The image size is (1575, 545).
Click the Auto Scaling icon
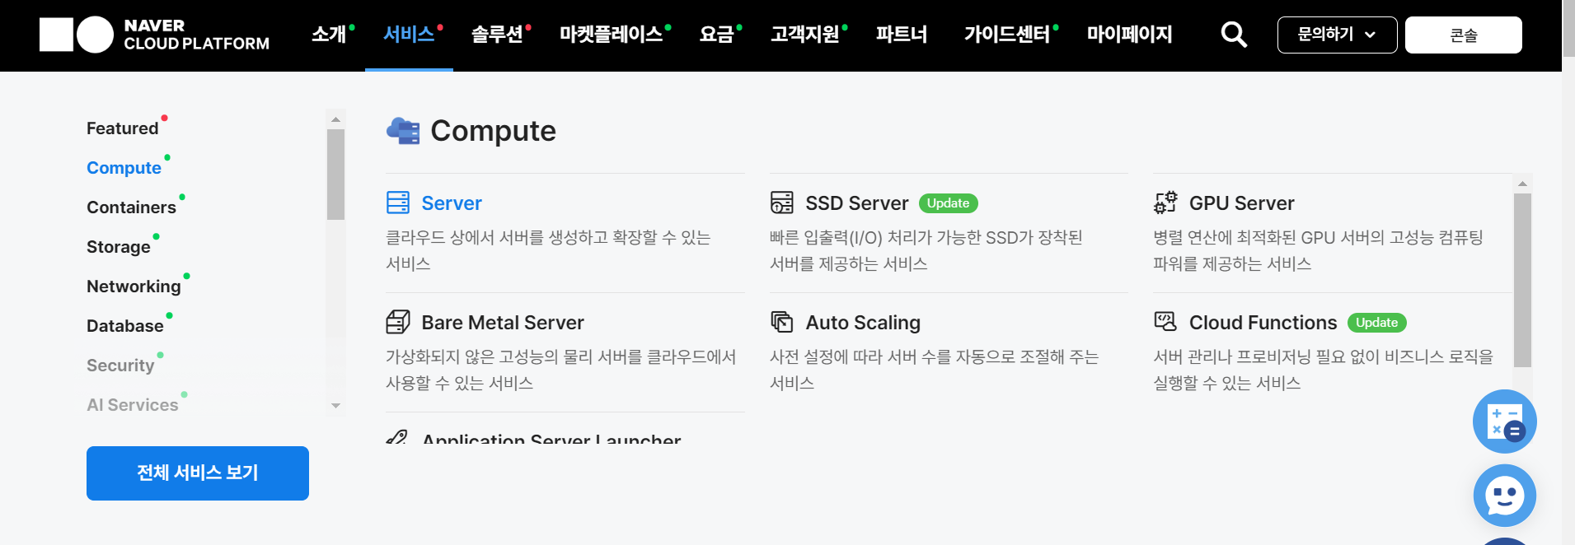(782, 322)
